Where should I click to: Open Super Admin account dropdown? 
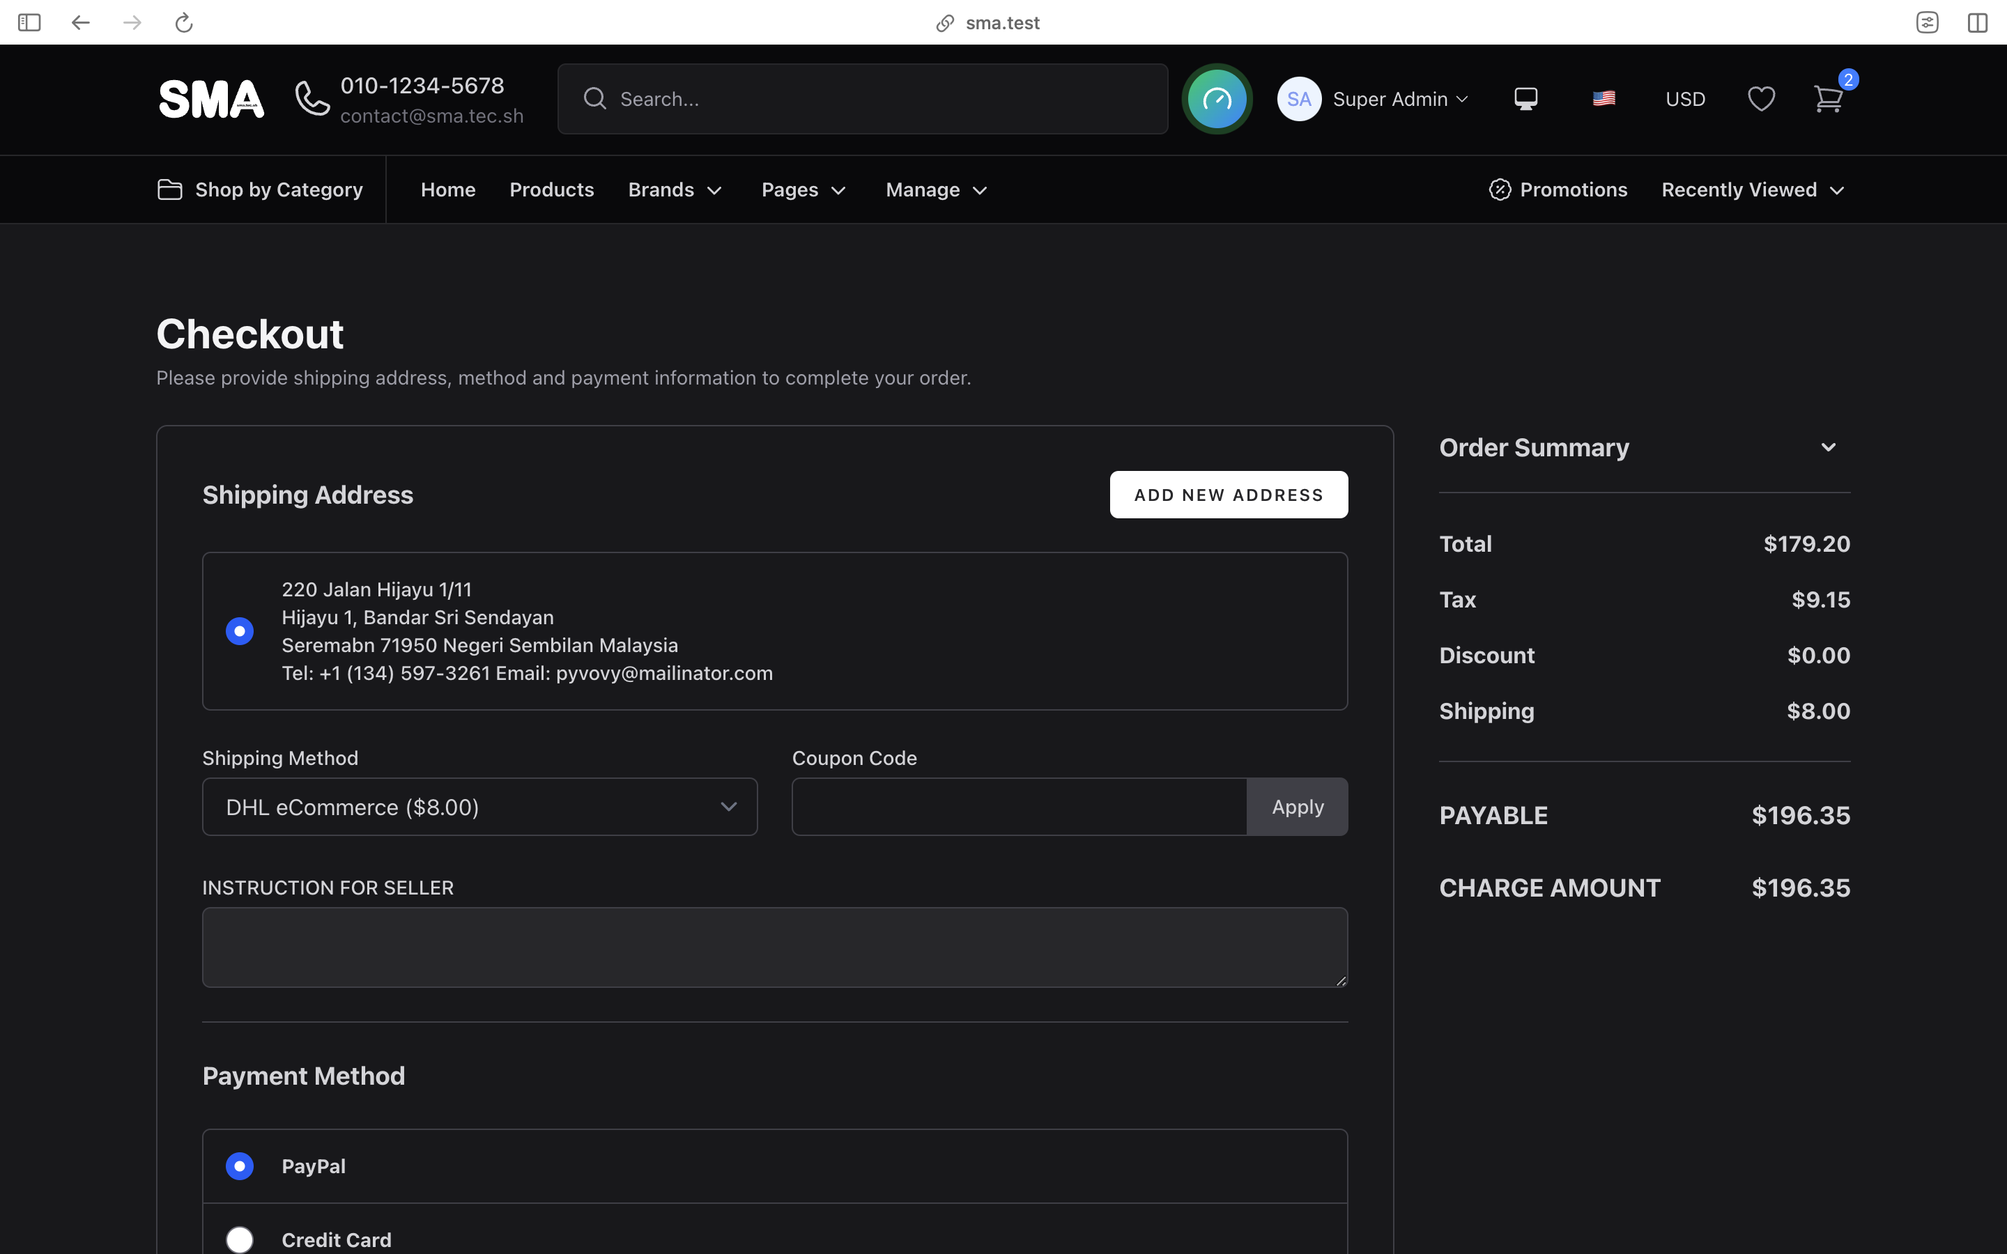(x=1401, y=100)
